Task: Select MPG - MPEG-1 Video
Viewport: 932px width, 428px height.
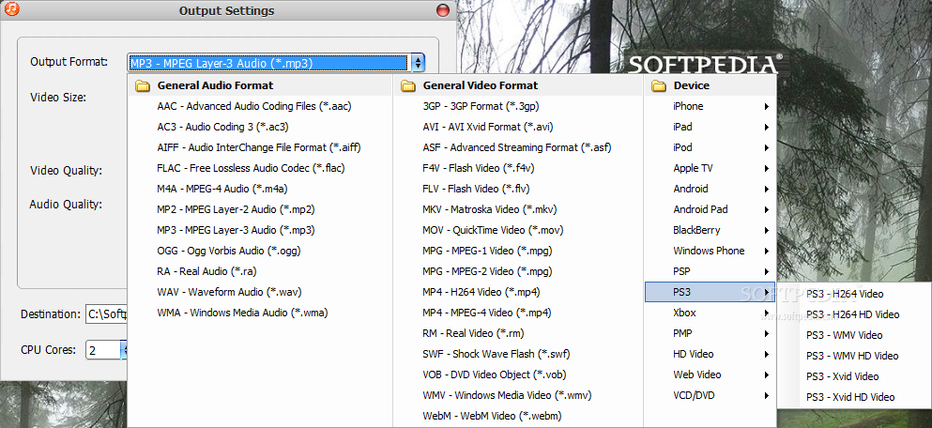Action: 487,251
